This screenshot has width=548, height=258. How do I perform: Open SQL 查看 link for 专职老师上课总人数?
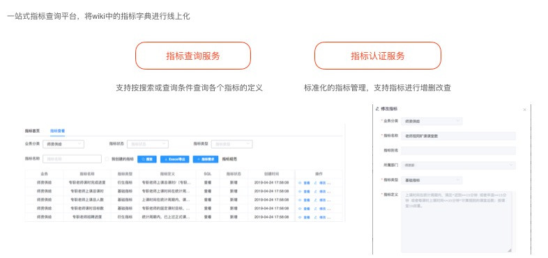(x=208, y=200)
